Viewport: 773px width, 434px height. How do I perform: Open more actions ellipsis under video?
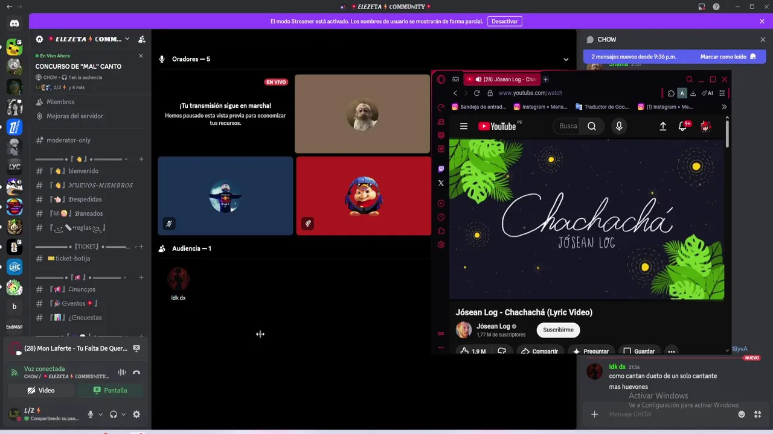671,351
